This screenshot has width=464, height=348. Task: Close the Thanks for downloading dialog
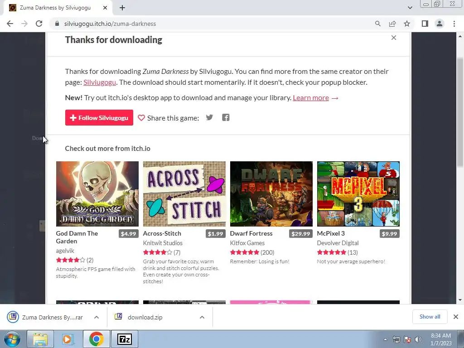pos(394,38)
